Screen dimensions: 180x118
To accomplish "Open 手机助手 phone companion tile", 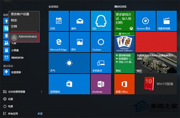I will [x=101, y=63].
